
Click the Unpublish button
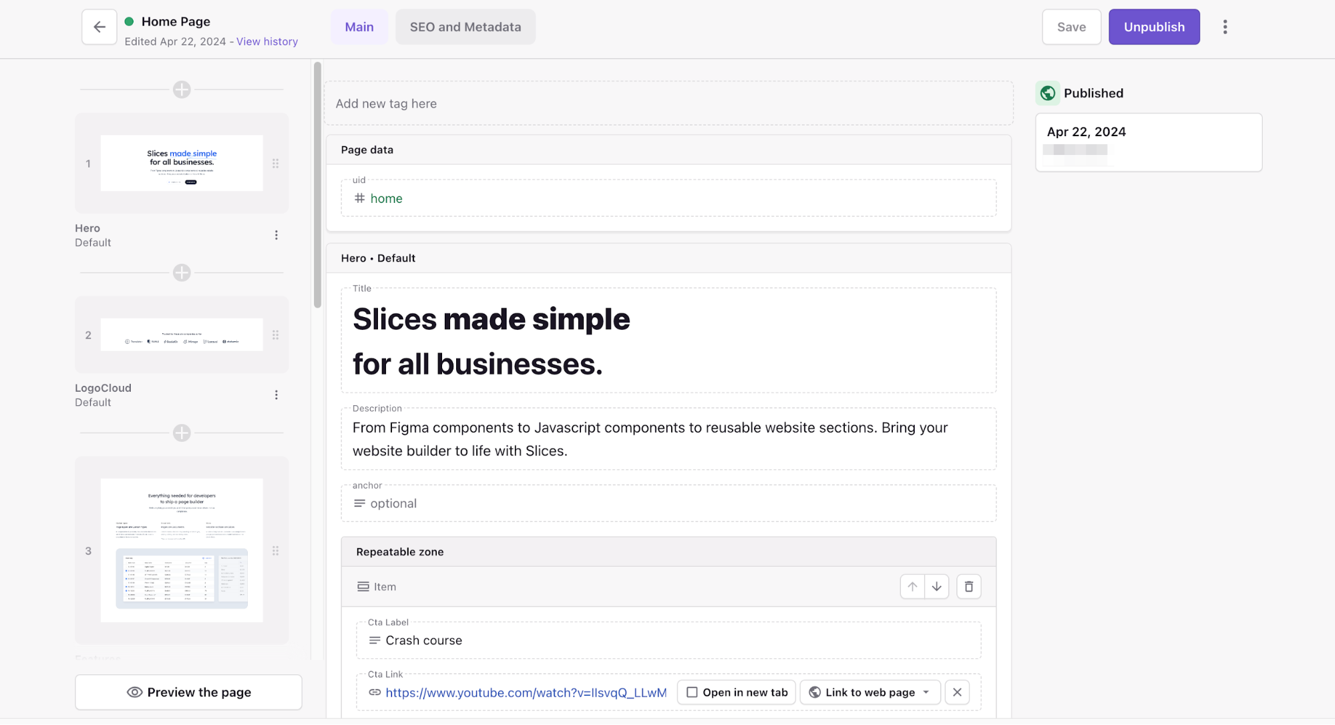point(1153,27)
